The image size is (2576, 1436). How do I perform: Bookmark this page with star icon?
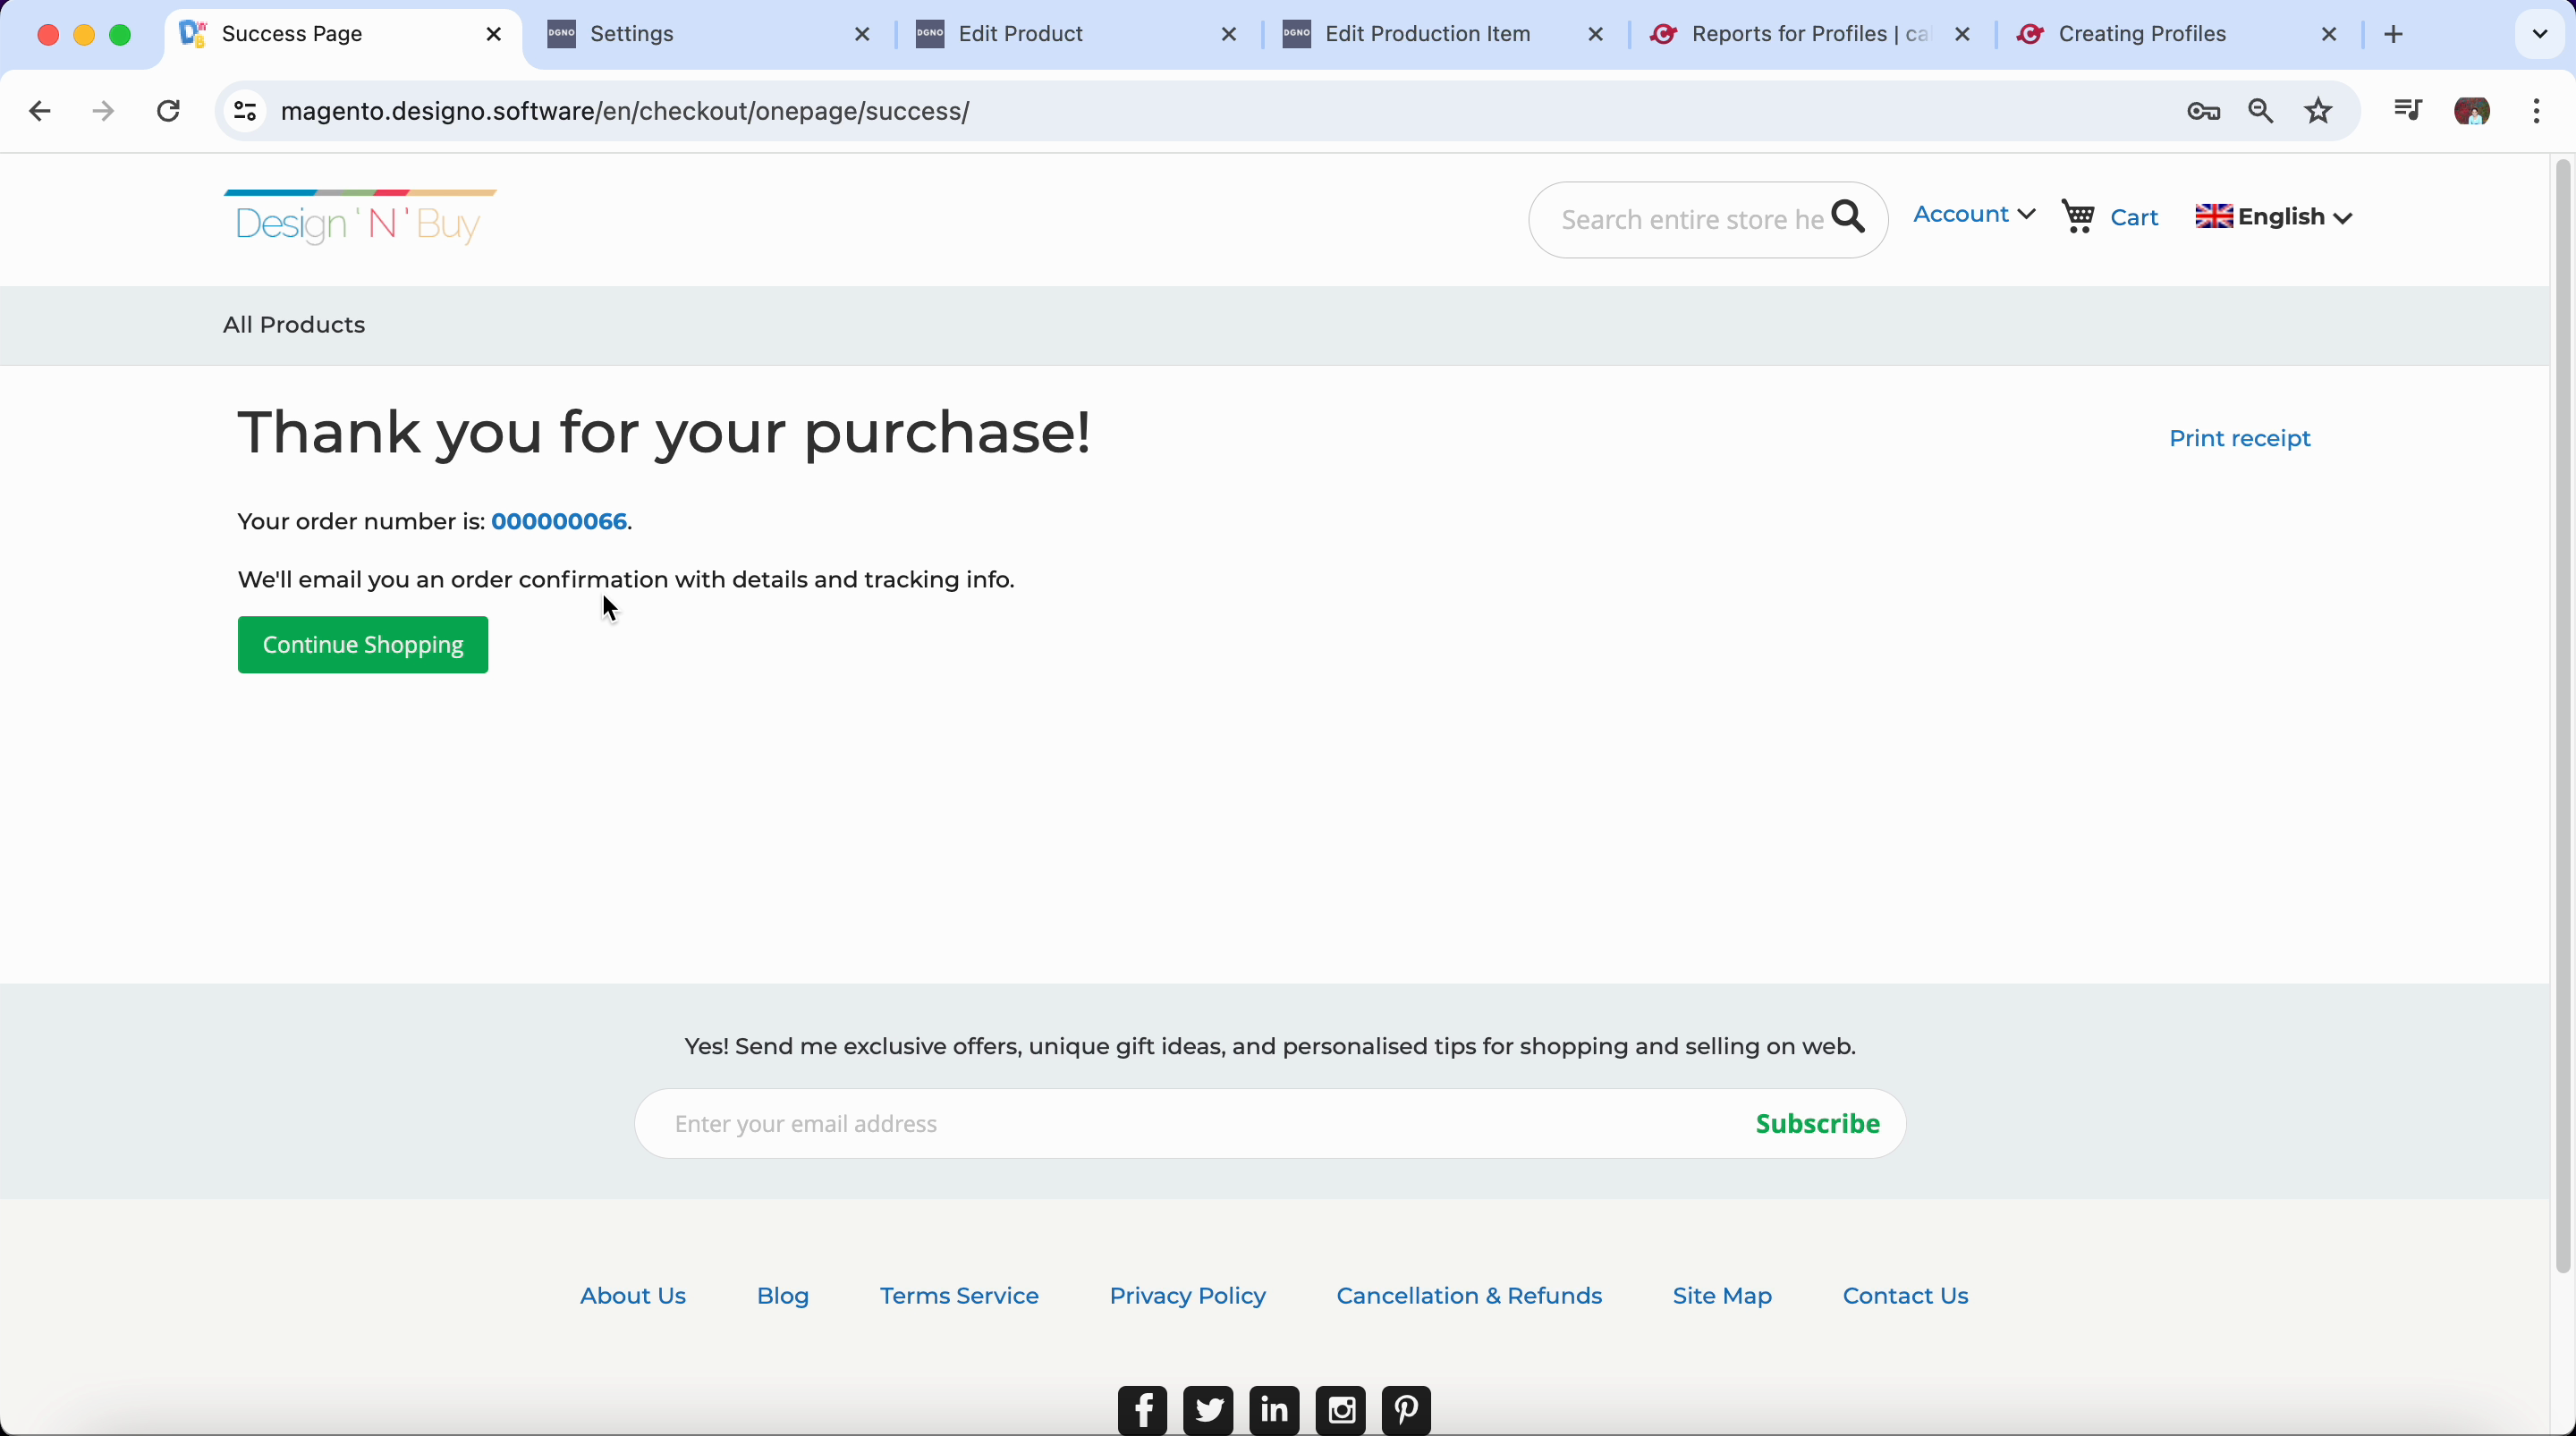(2318, 111)
